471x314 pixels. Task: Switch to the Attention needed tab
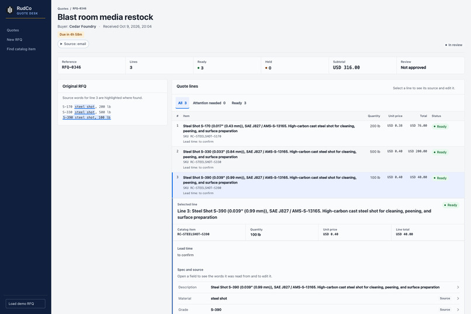pyautogui.click(x=209, y=103)
